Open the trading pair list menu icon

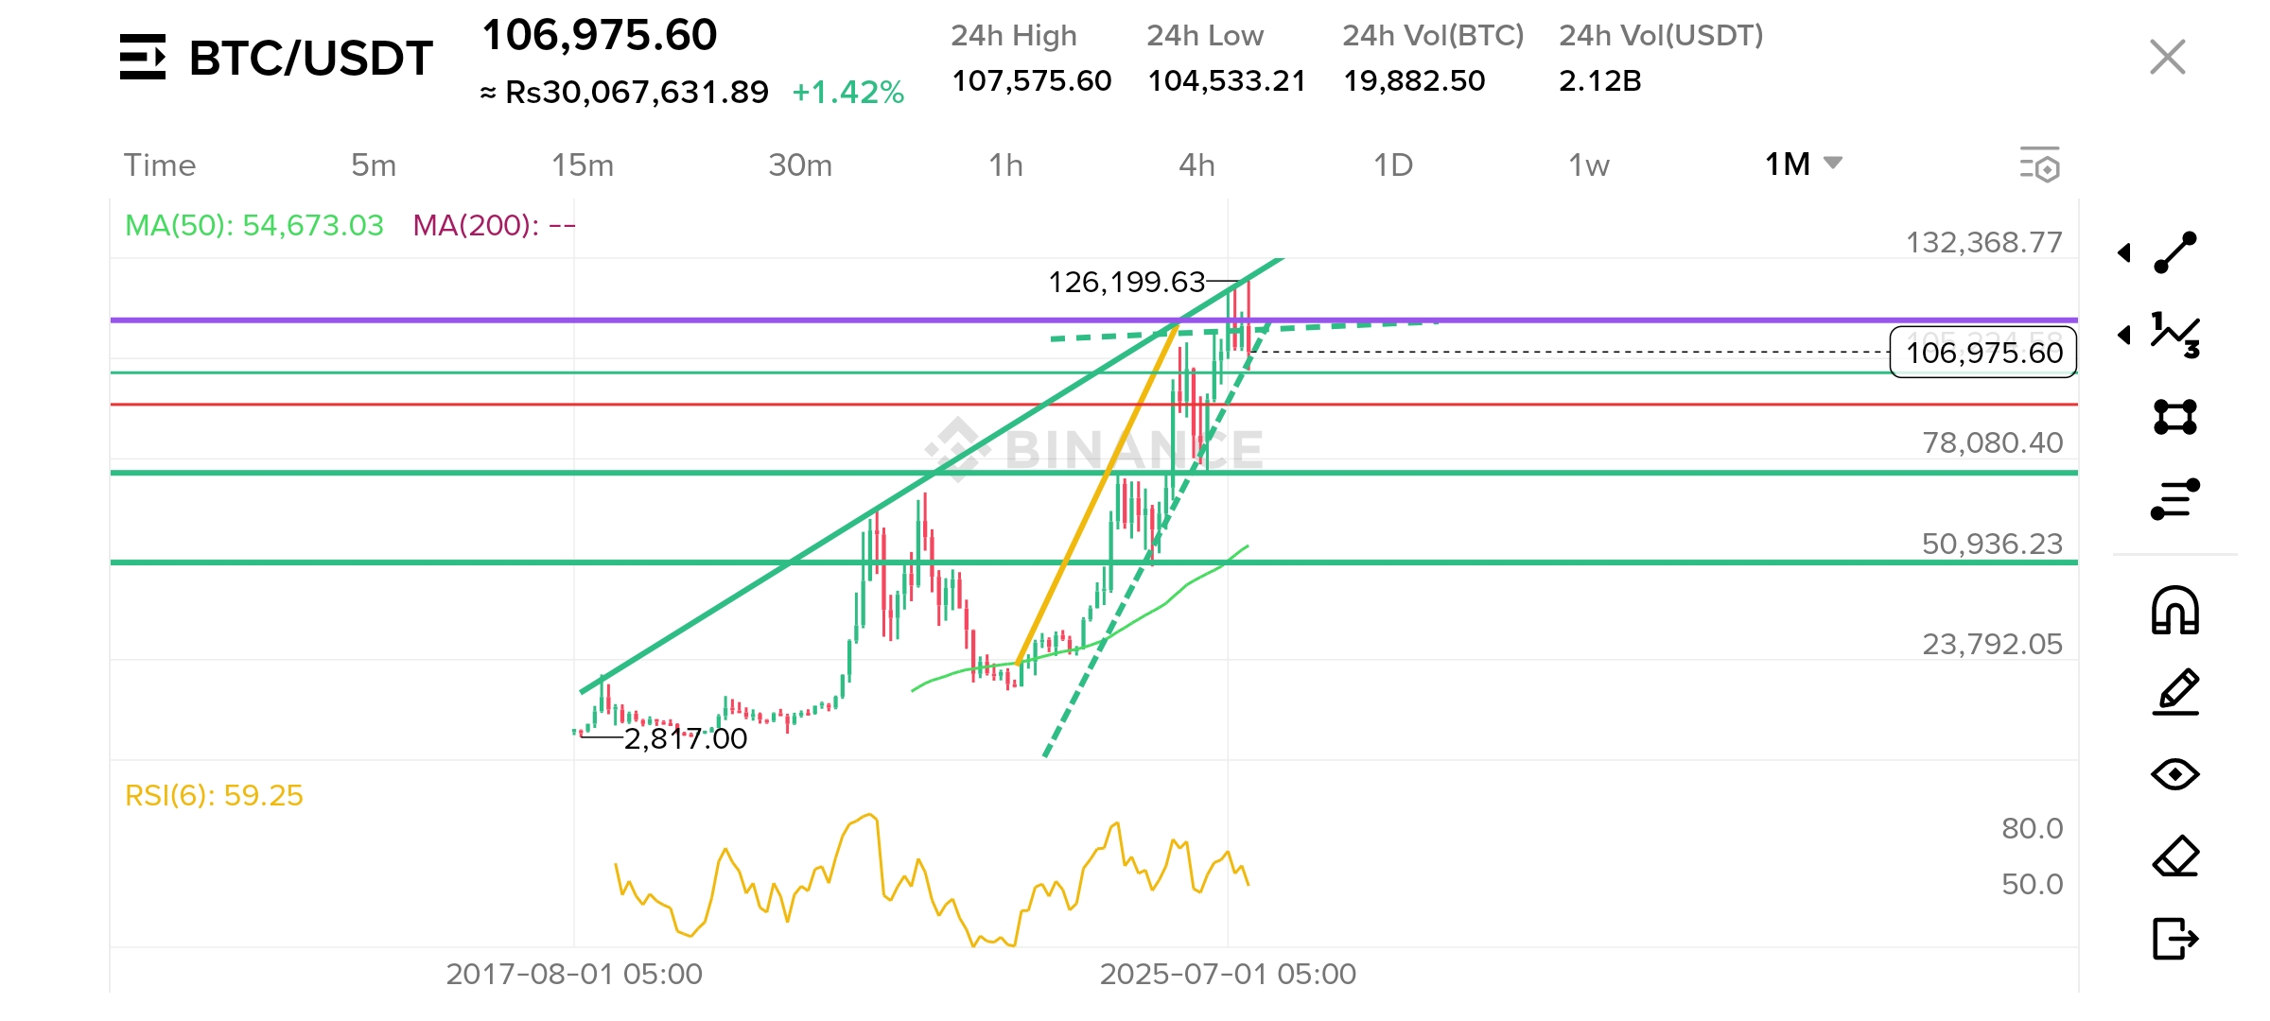(x=143, y=57)
